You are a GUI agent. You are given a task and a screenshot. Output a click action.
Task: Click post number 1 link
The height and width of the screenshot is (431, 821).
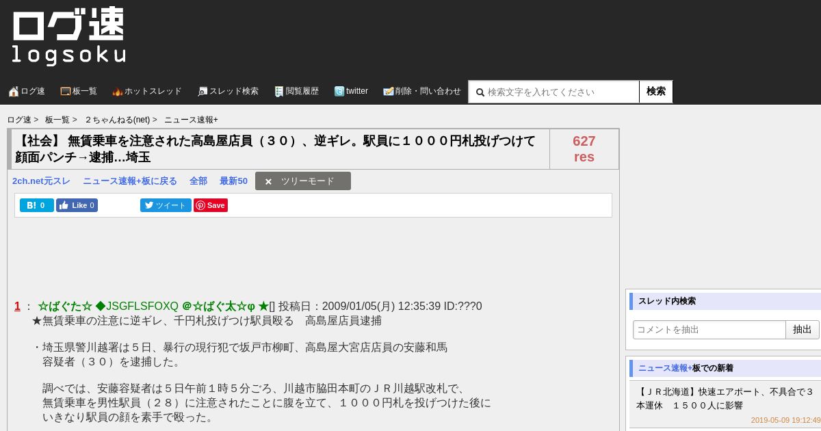(18, 306)
